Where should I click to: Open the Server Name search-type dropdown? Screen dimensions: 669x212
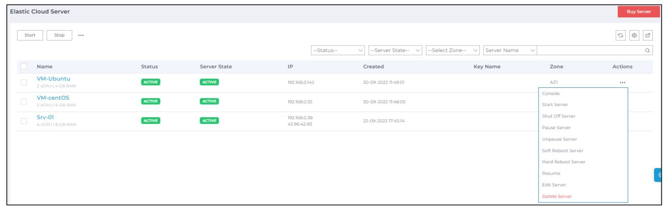[510, 51]
